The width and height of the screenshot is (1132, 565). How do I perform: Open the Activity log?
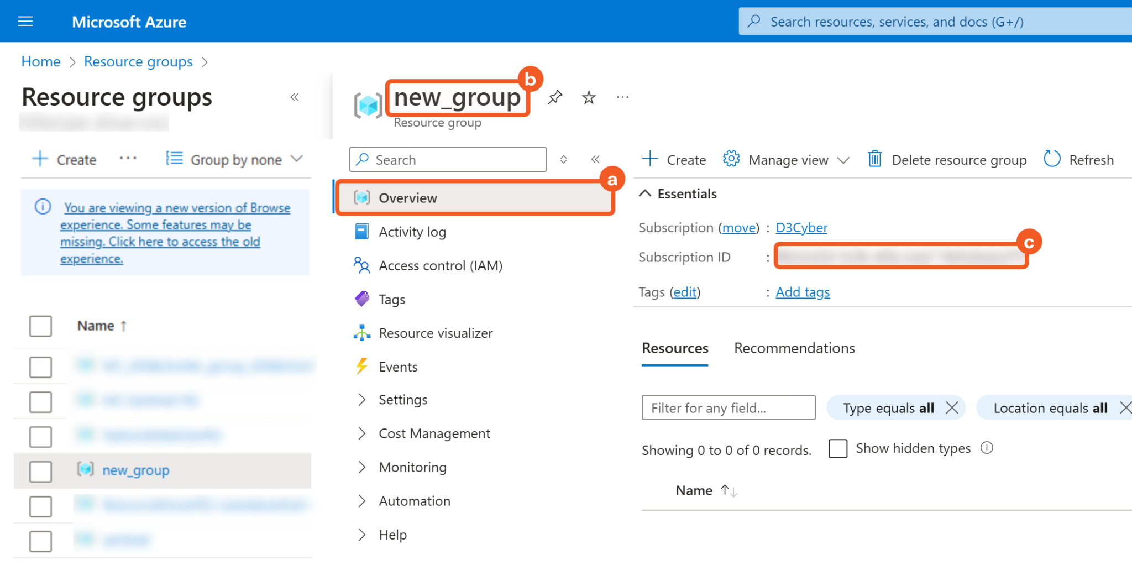click(x=412, y=232)
